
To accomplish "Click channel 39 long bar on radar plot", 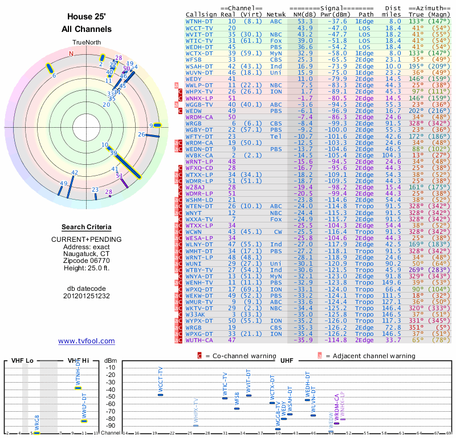I will [x=128, y=165].
